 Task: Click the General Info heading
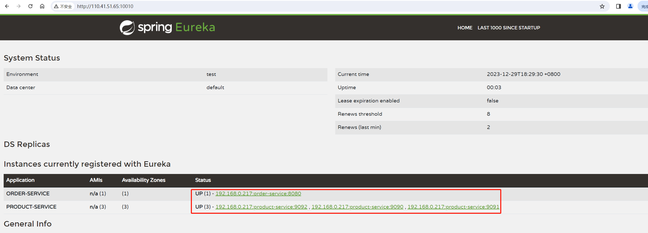click(x=28, y=224)
